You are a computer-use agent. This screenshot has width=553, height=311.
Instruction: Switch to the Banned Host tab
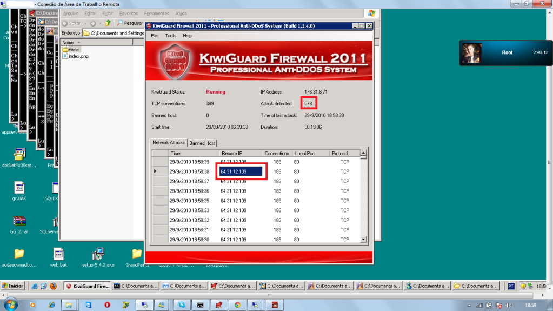tap(202, 143)
